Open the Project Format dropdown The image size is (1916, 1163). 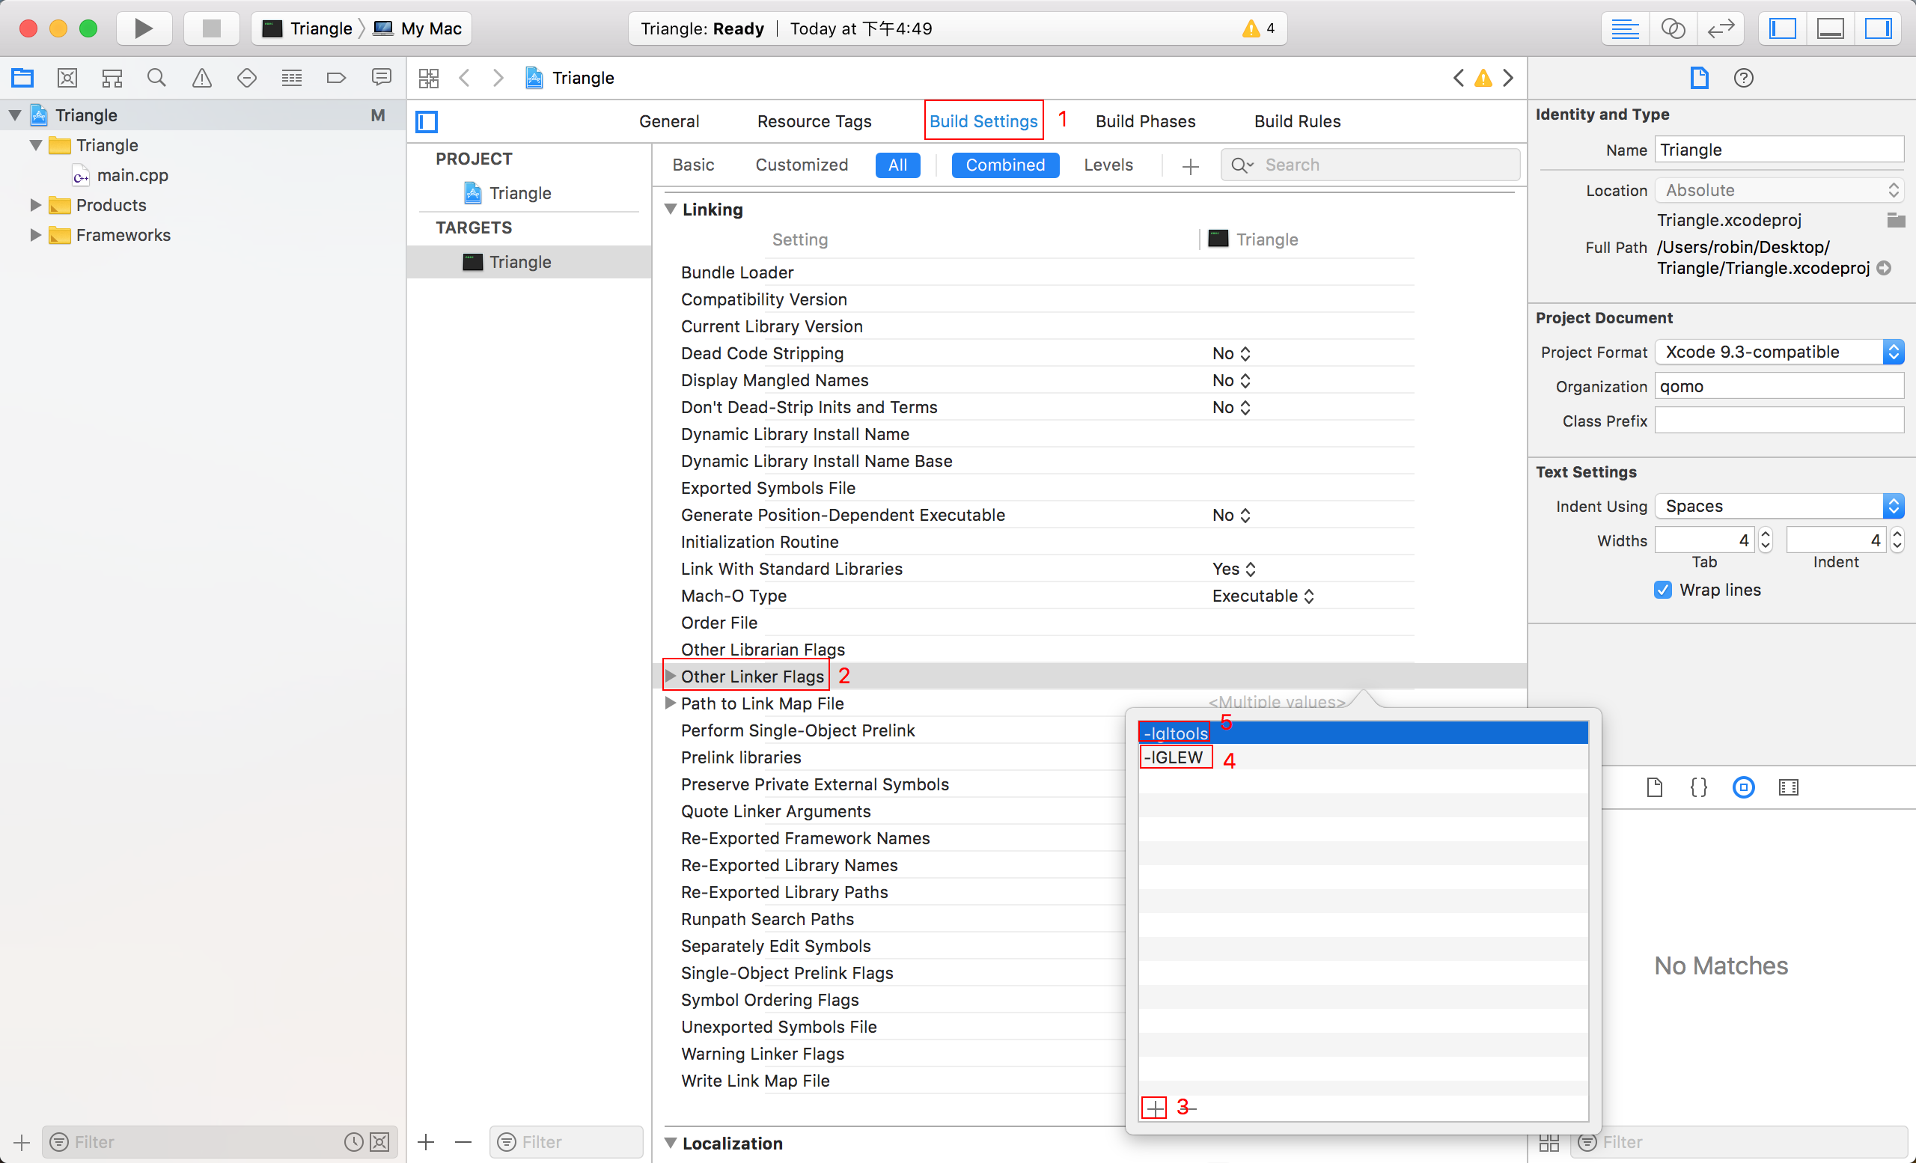pyautogui.click(x=1778, y=352)
